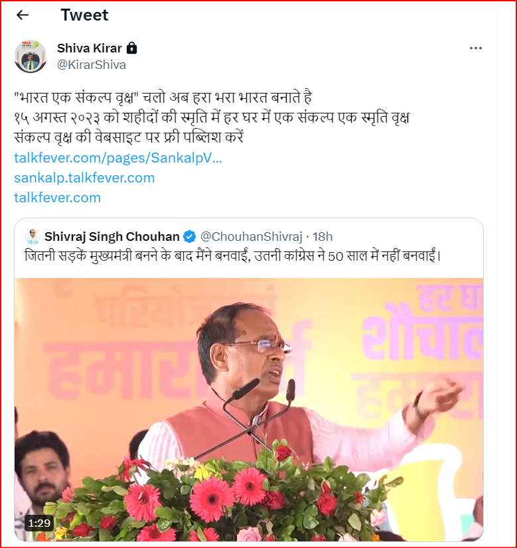Click the Shivraj Singh Chouhan name
This screenshot has width=517, height=548.
112,237
